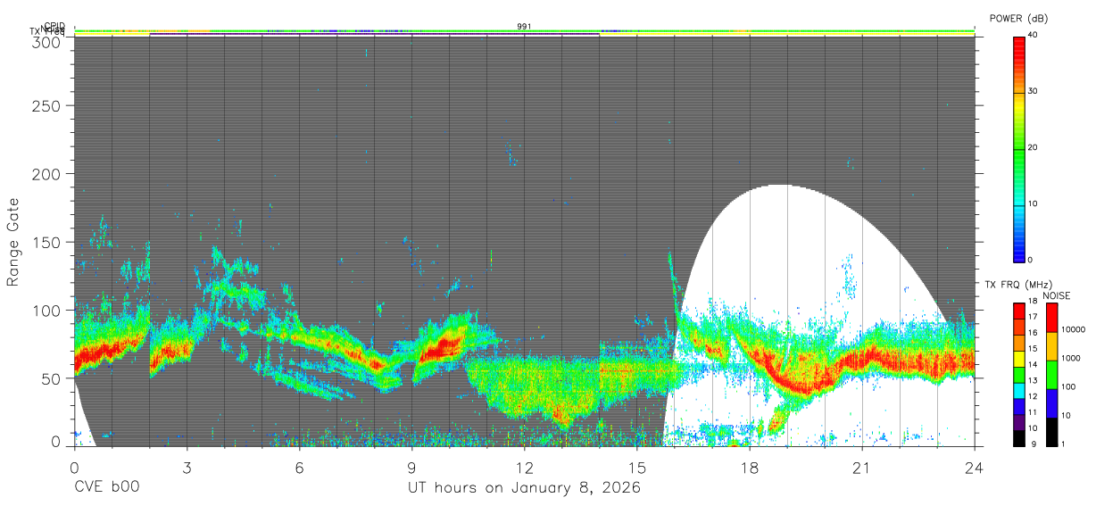Select the 13 label on the TX FRQ legend
Viewport: 1096px width, 506px height.
tap(1034, 380)
